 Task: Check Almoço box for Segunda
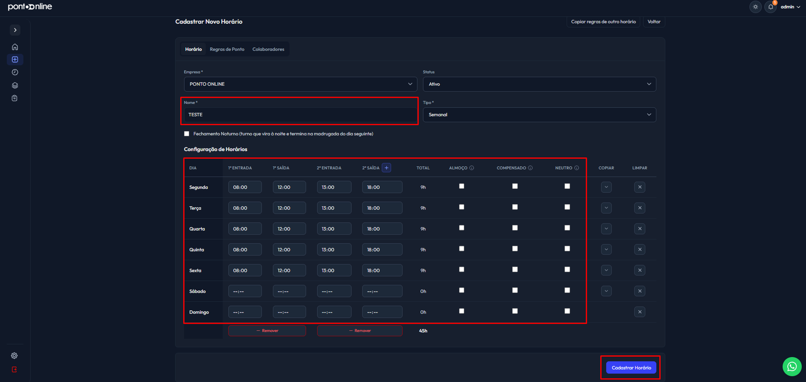click(x=461, y=186)
